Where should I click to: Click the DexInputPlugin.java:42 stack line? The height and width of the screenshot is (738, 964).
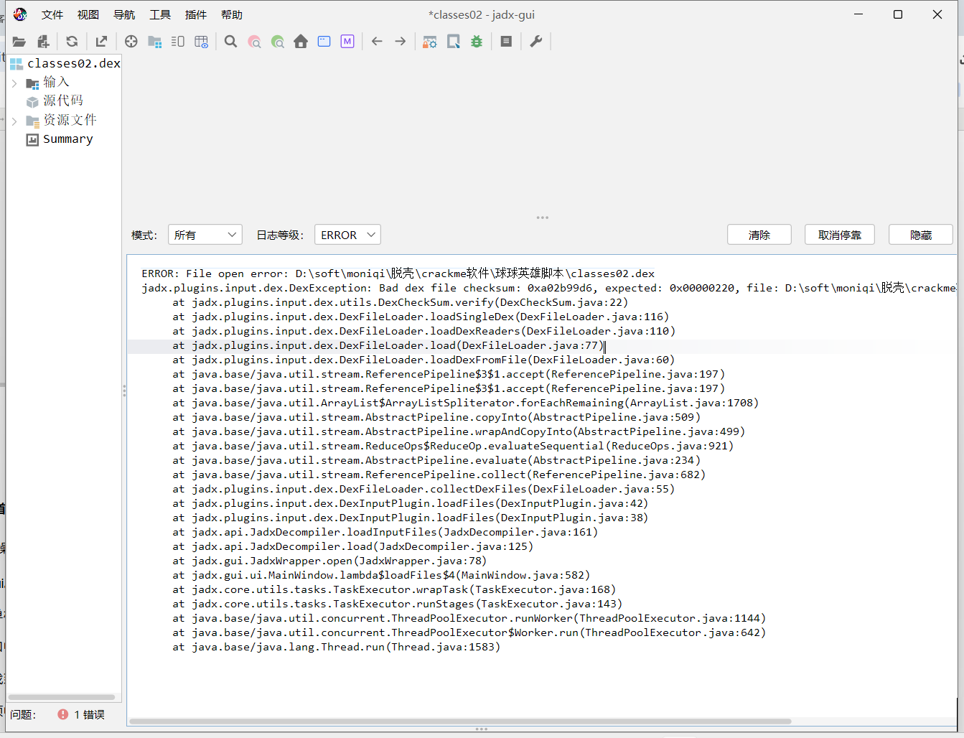pos(410,503)
